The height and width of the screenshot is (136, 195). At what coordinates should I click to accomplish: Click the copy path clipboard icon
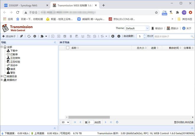click(95, 36)
